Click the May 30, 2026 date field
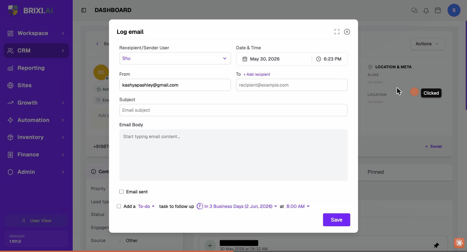467x252 pixels. point(274,59)
